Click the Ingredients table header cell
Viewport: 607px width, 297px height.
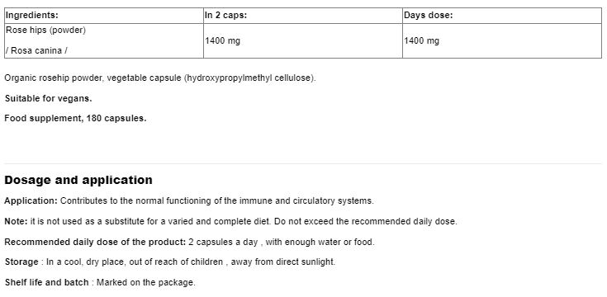pos(104,16)
